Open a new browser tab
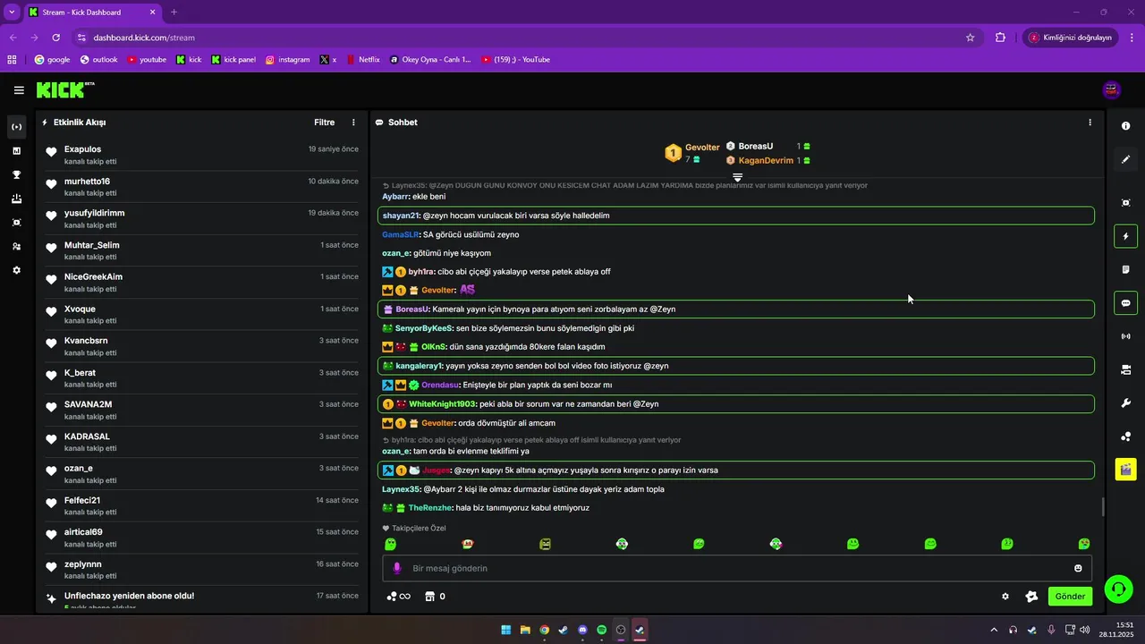1145x644 pixels. pos(174,13)
